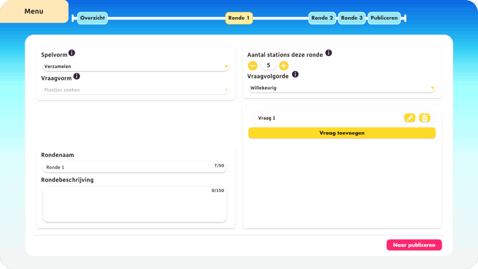Open the Publiceren step in the timeline
Screen dimensions: 478x269
[384, 18]
